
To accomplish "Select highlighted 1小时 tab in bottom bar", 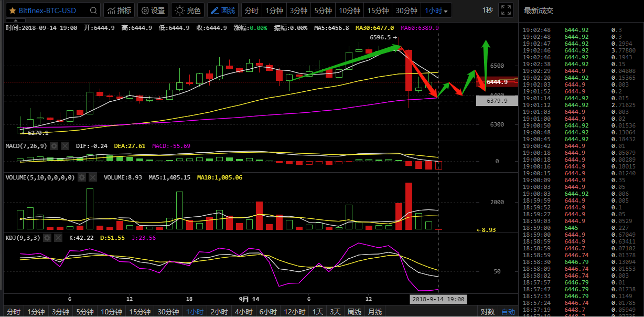I will click(196, 312).
